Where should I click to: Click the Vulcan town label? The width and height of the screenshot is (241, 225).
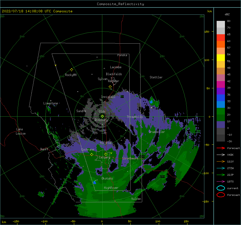point(136,199)
